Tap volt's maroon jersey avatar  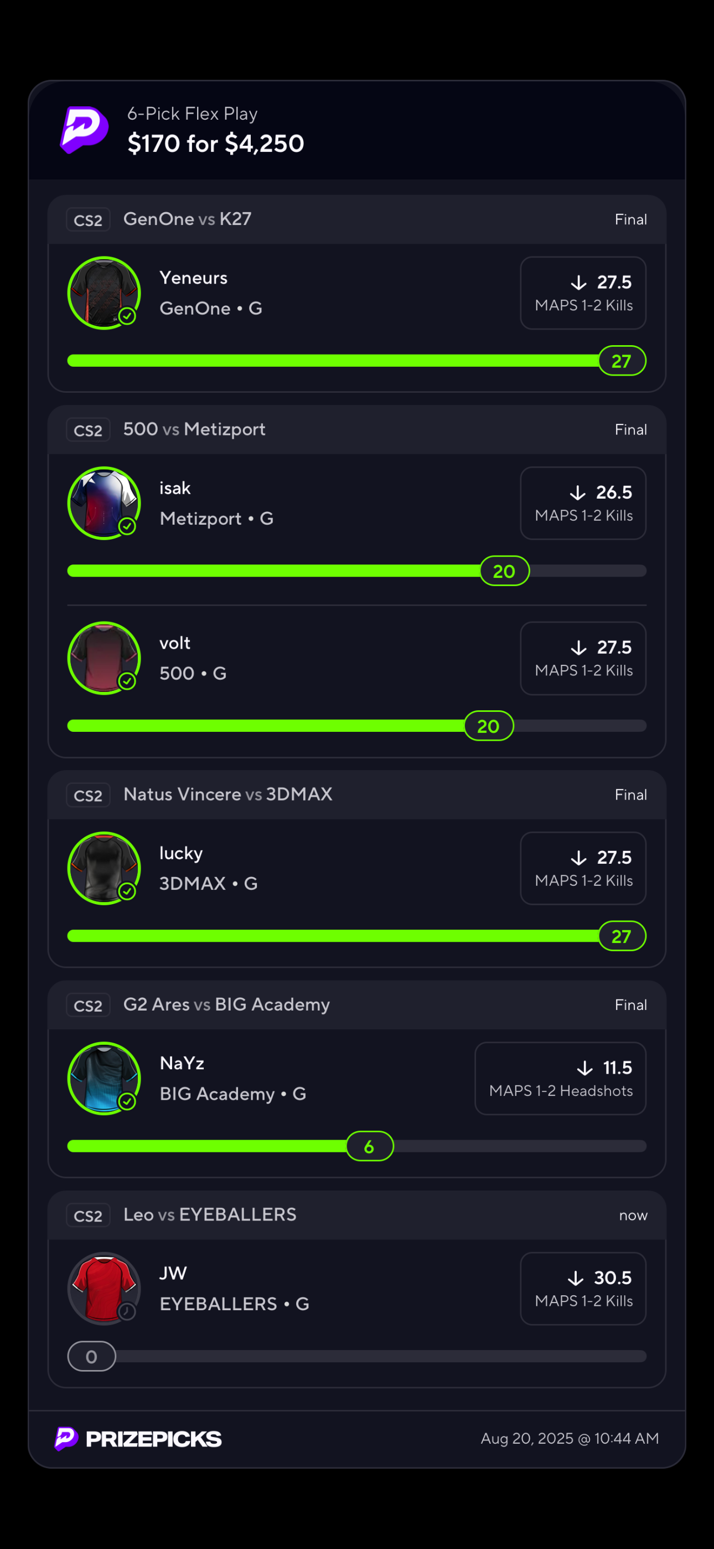(104, 657)
